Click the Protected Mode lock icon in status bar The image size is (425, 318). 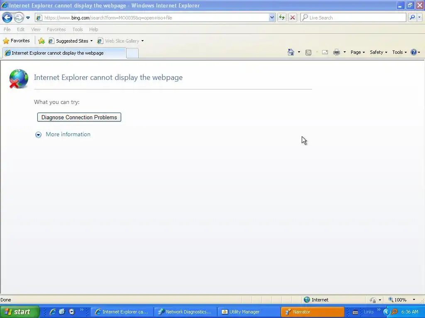(x=373, y=300)
